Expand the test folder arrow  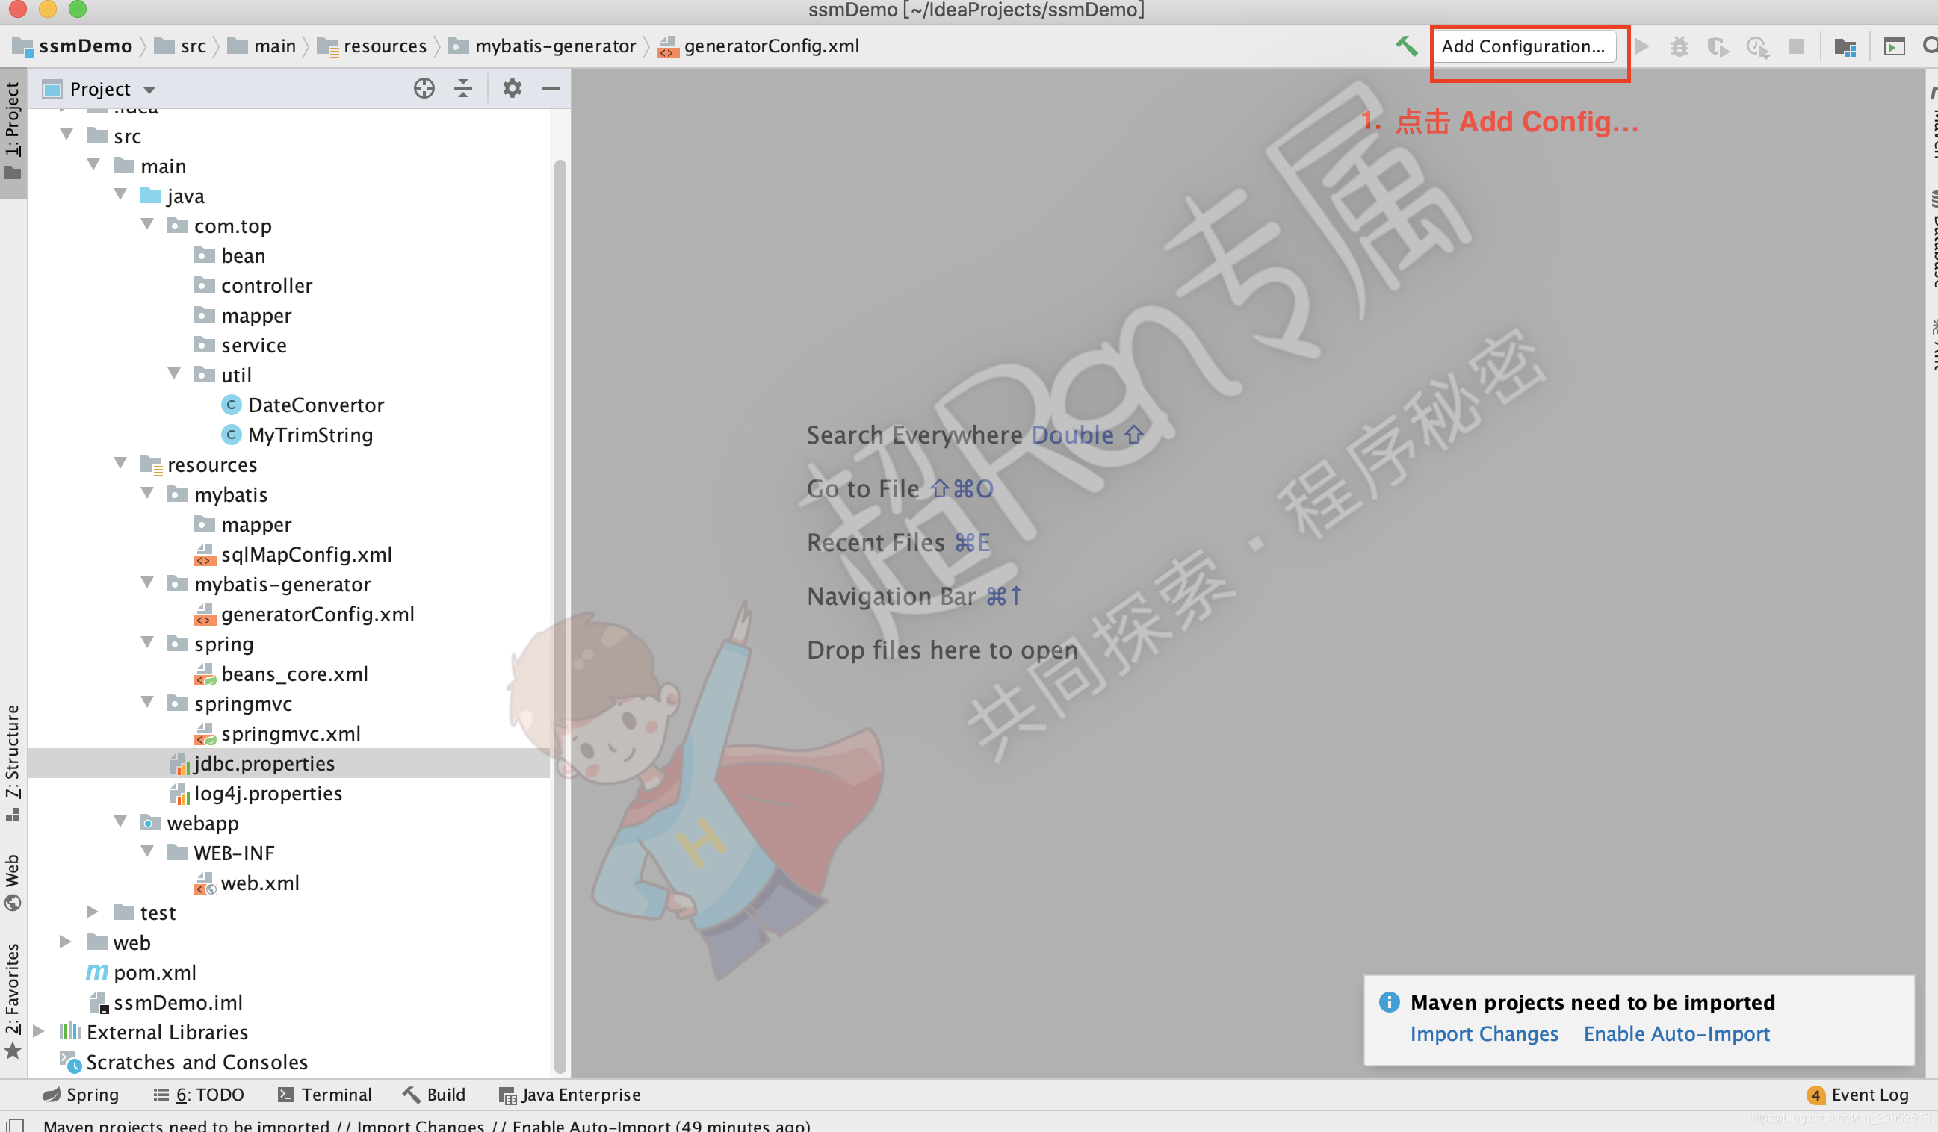[93, 912]
